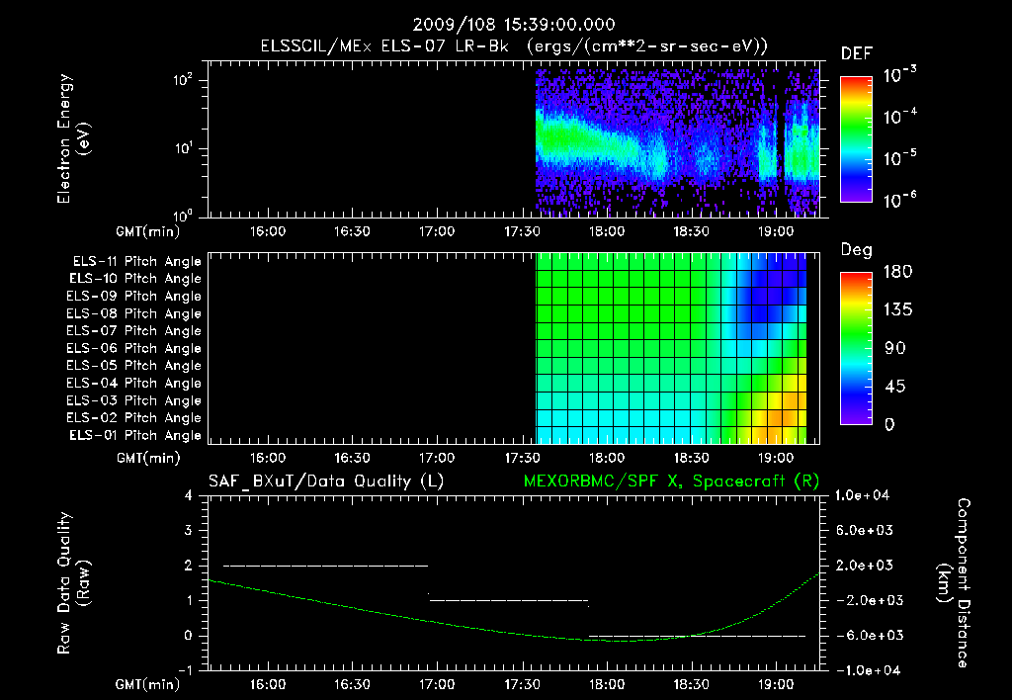Screen dimensions: 1012x700
Task: Click the 10^-5 value on DEF scale
Action: click(x=899, y=158)
